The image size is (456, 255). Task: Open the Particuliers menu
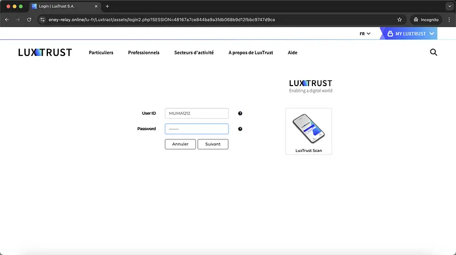[x=101, y=52]
